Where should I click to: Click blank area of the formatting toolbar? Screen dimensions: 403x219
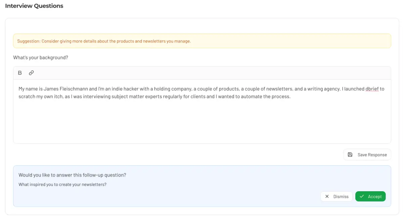point(201,73)
